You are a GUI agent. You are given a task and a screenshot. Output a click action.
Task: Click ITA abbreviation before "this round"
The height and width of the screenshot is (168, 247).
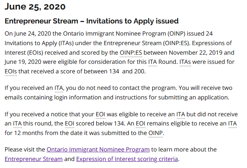18,123
